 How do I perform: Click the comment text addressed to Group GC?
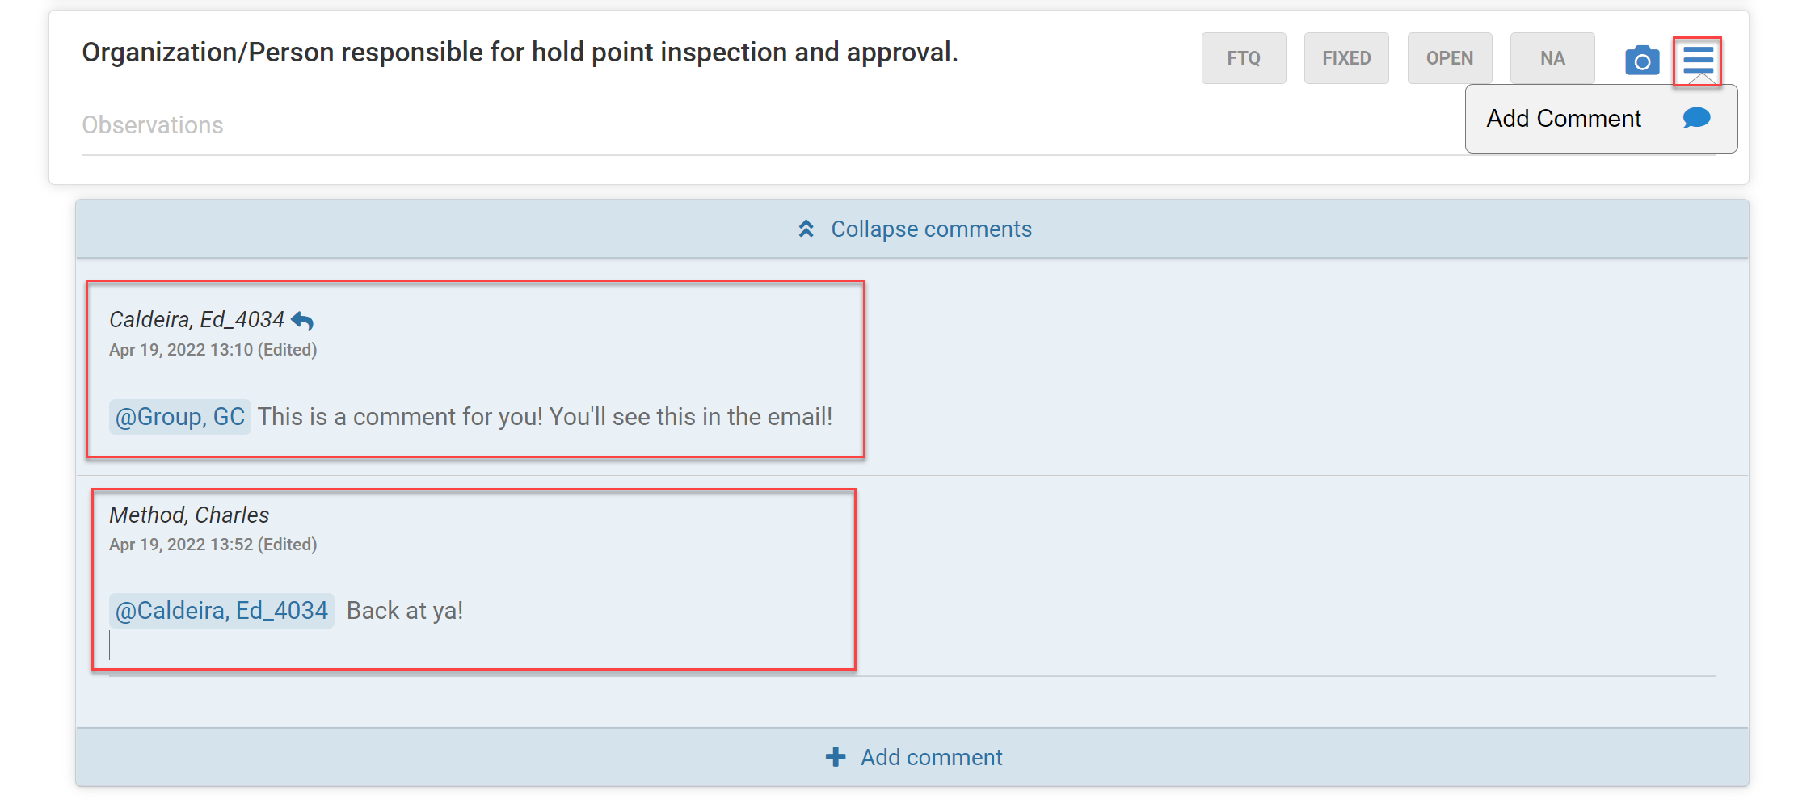(545, 417)
